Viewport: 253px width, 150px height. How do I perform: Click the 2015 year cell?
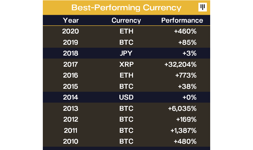click(x=71, y=86)
